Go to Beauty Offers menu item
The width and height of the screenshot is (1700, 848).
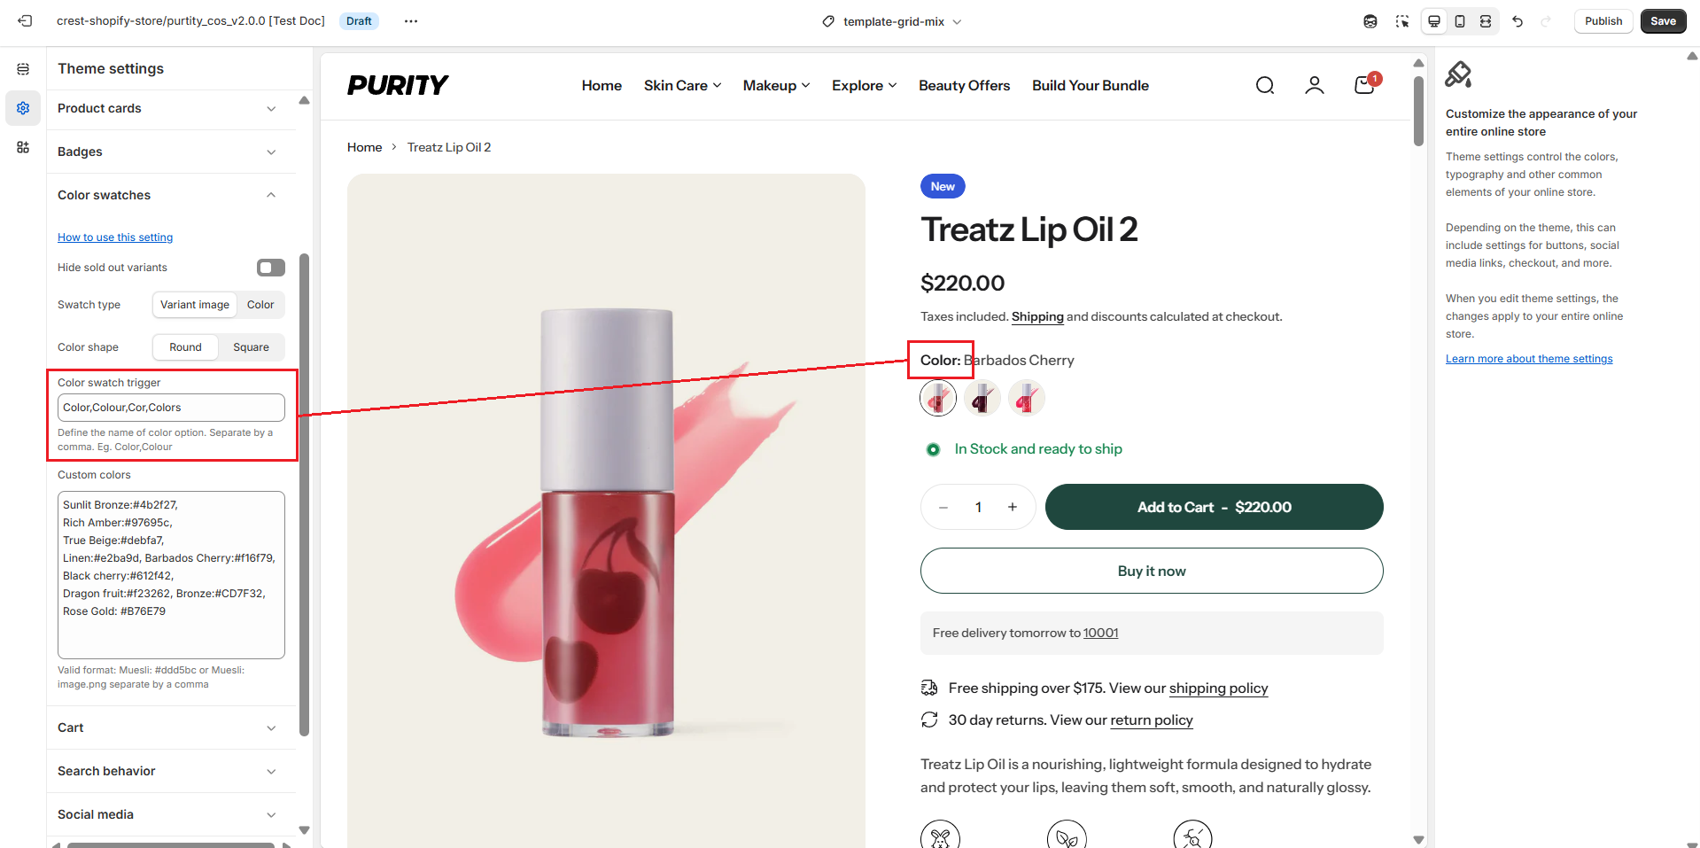click(x=964, y=85)
